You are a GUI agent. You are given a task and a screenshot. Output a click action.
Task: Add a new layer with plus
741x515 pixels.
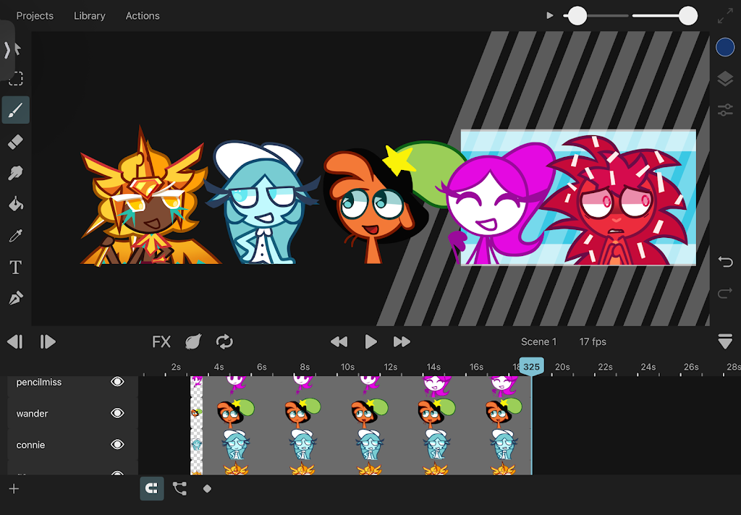click(14, 488)
